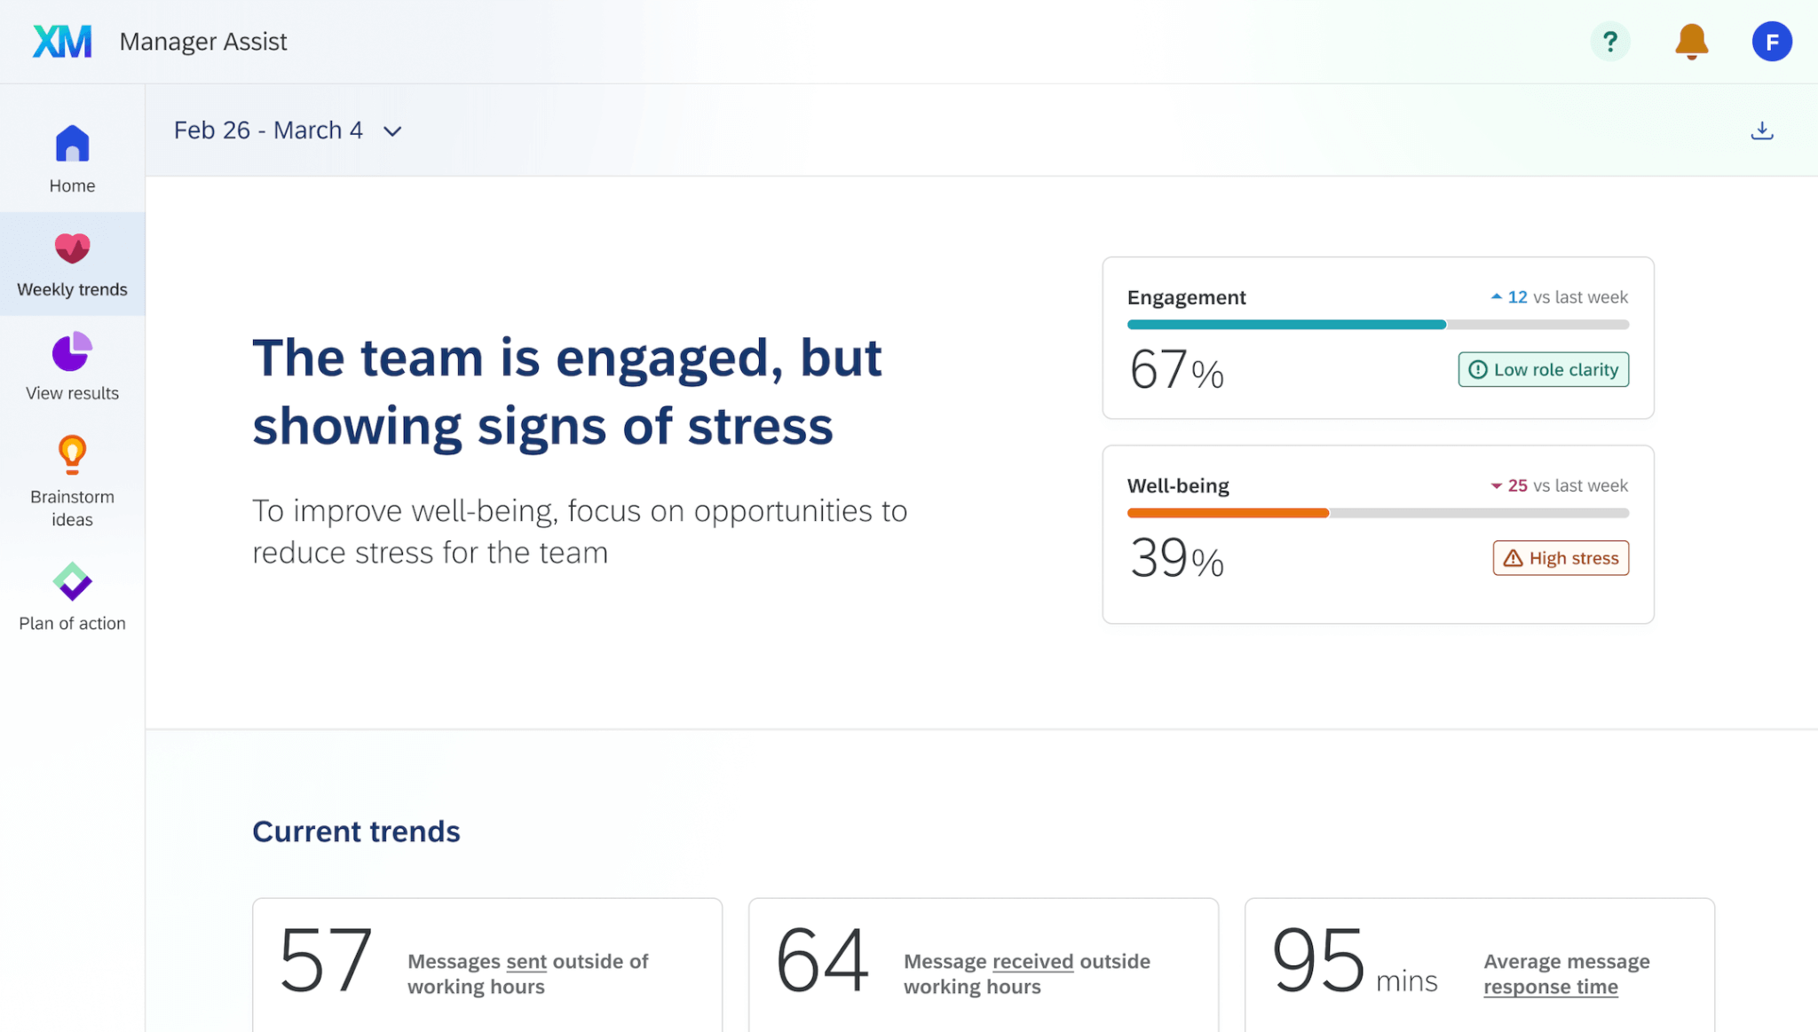
Task: Open Plan of action in sidebar
Action: [72, 597]
